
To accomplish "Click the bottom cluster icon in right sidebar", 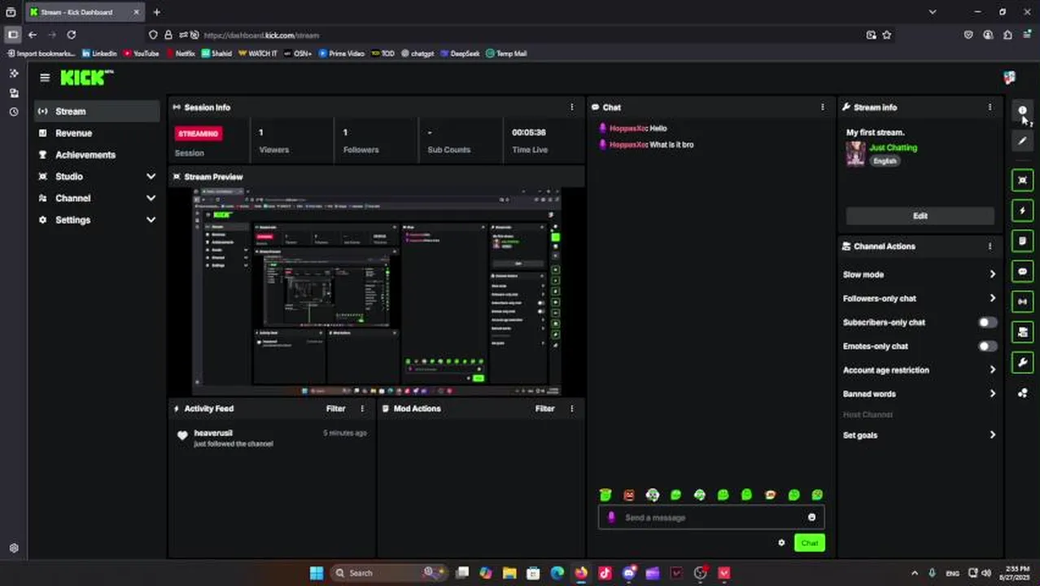I will point(1022,393).
